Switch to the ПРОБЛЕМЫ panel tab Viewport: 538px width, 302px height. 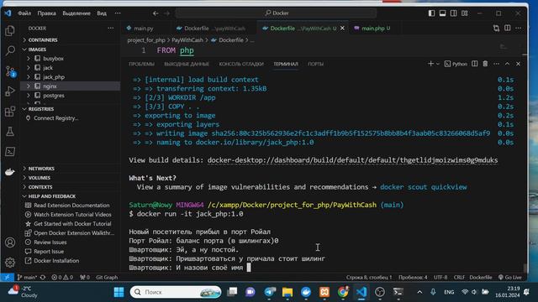[x=141, y=64]
